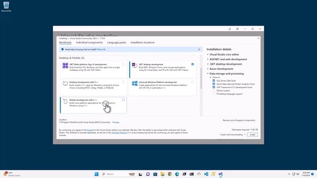Collapse the Optional components group
This screenshot has width=317, height=178.
click(210, 77)
